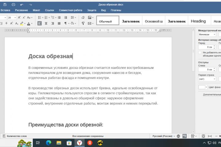Open the line spacing type dropdown 'Минимум'

click(207, 35)
